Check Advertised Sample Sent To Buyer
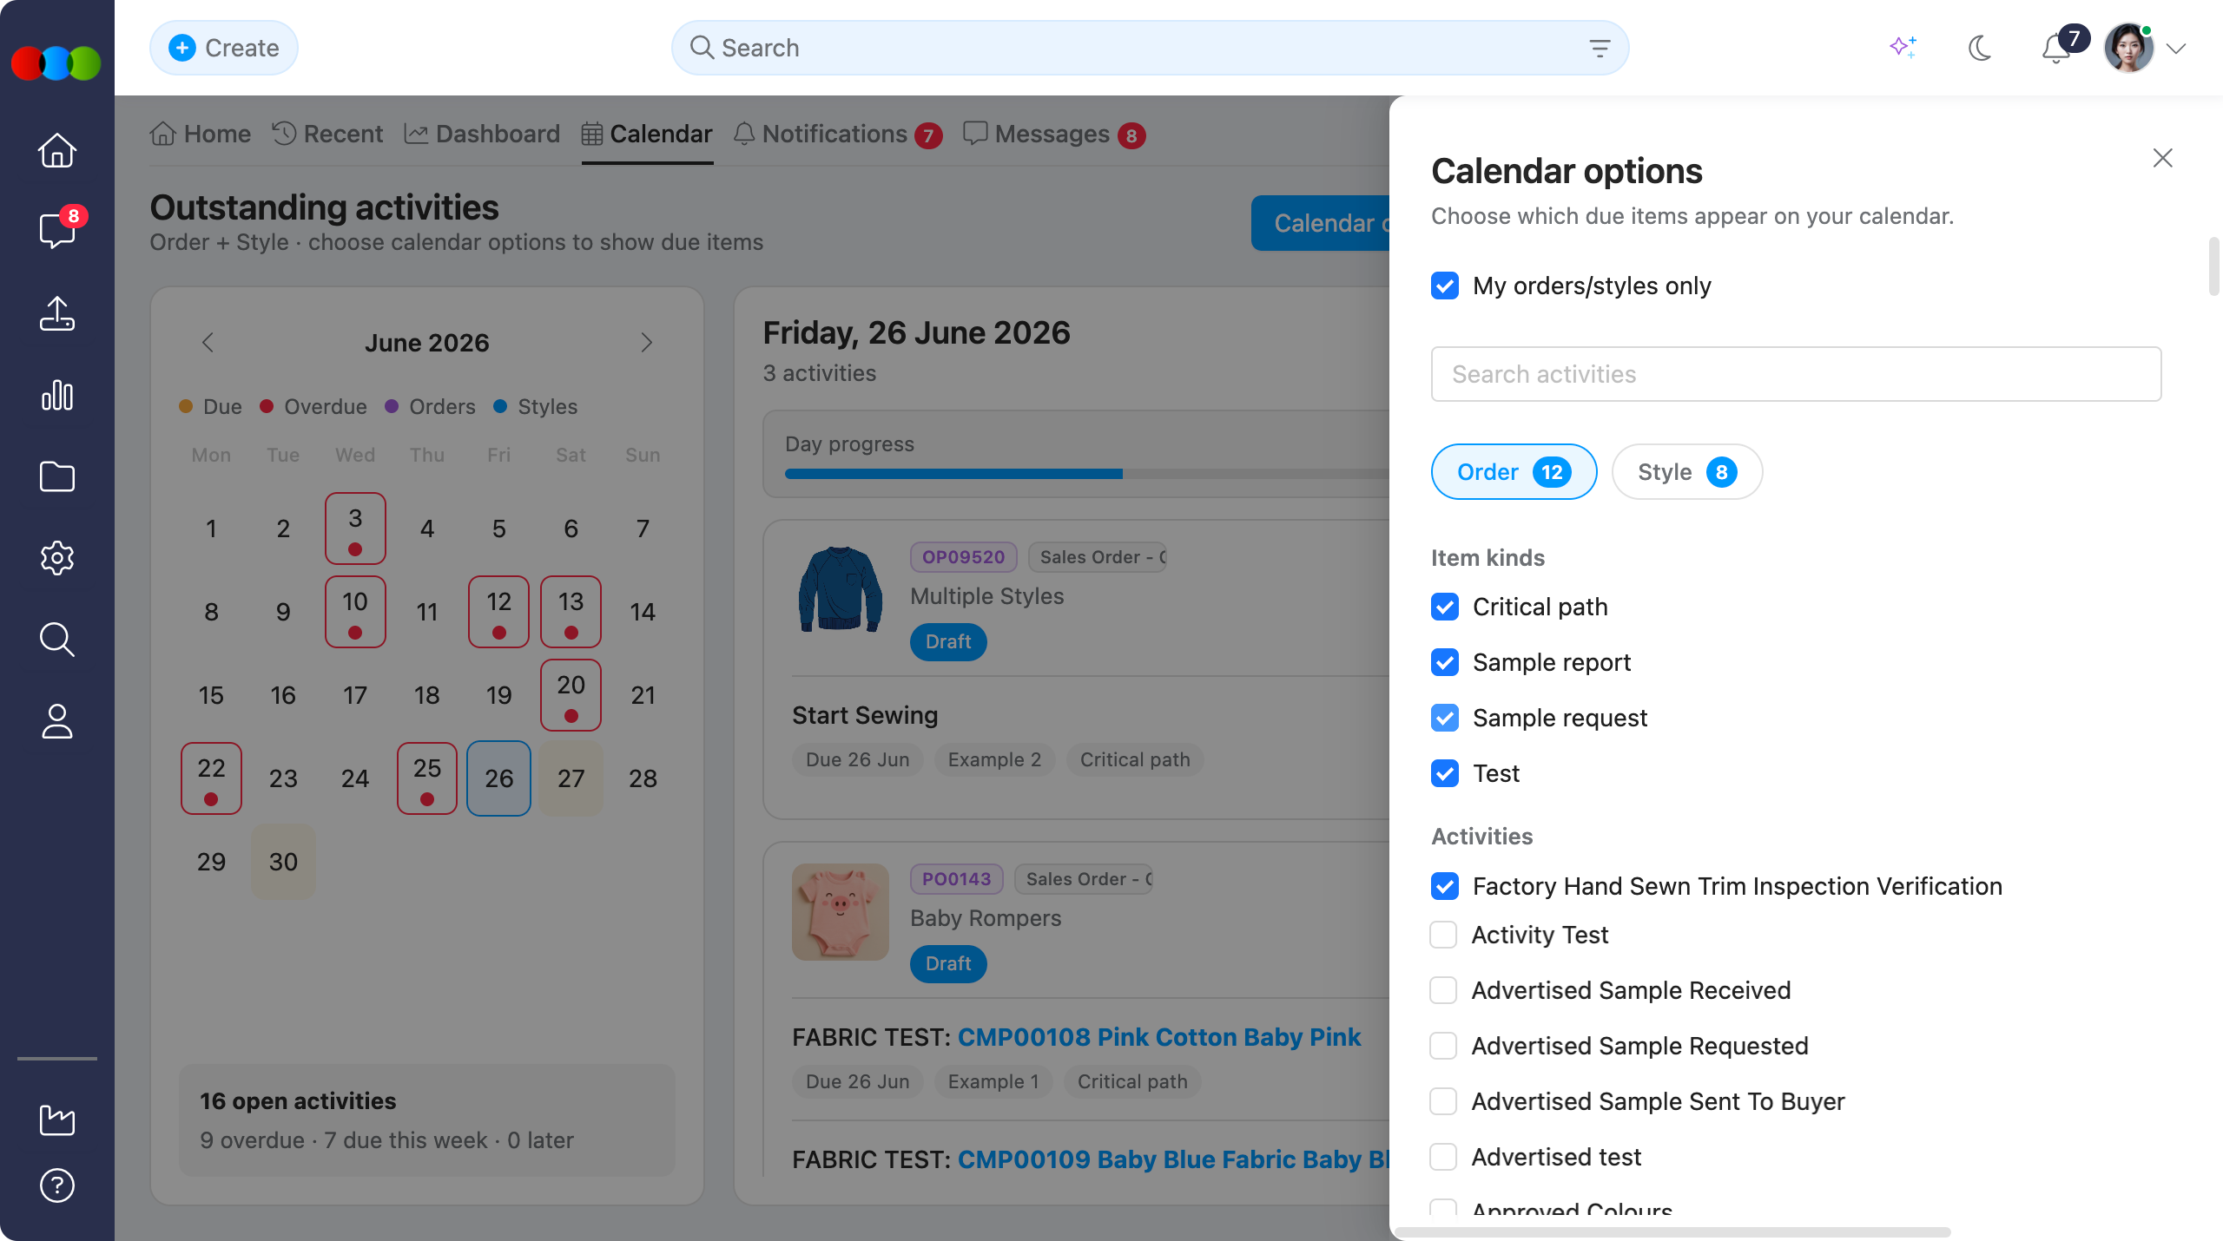The height and width of the screenshot is (1241, 2223). coord(1443,1101)
